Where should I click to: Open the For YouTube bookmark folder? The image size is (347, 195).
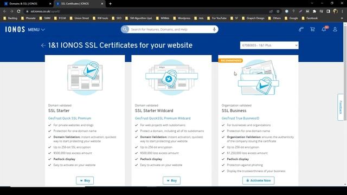pos(217,18)
